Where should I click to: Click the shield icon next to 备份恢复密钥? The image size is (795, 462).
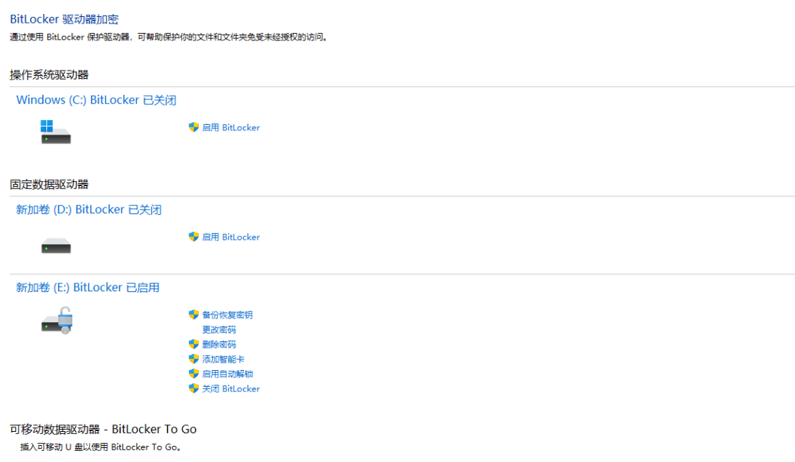[194, 315]
